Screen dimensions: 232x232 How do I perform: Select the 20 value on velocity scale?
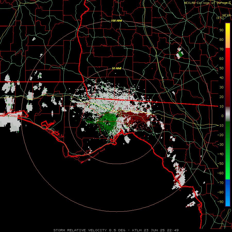221,97
